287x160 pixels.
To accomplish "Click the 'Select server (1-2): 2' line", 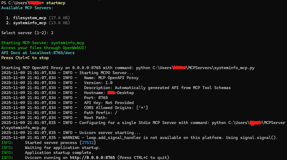I will point(27,33).
